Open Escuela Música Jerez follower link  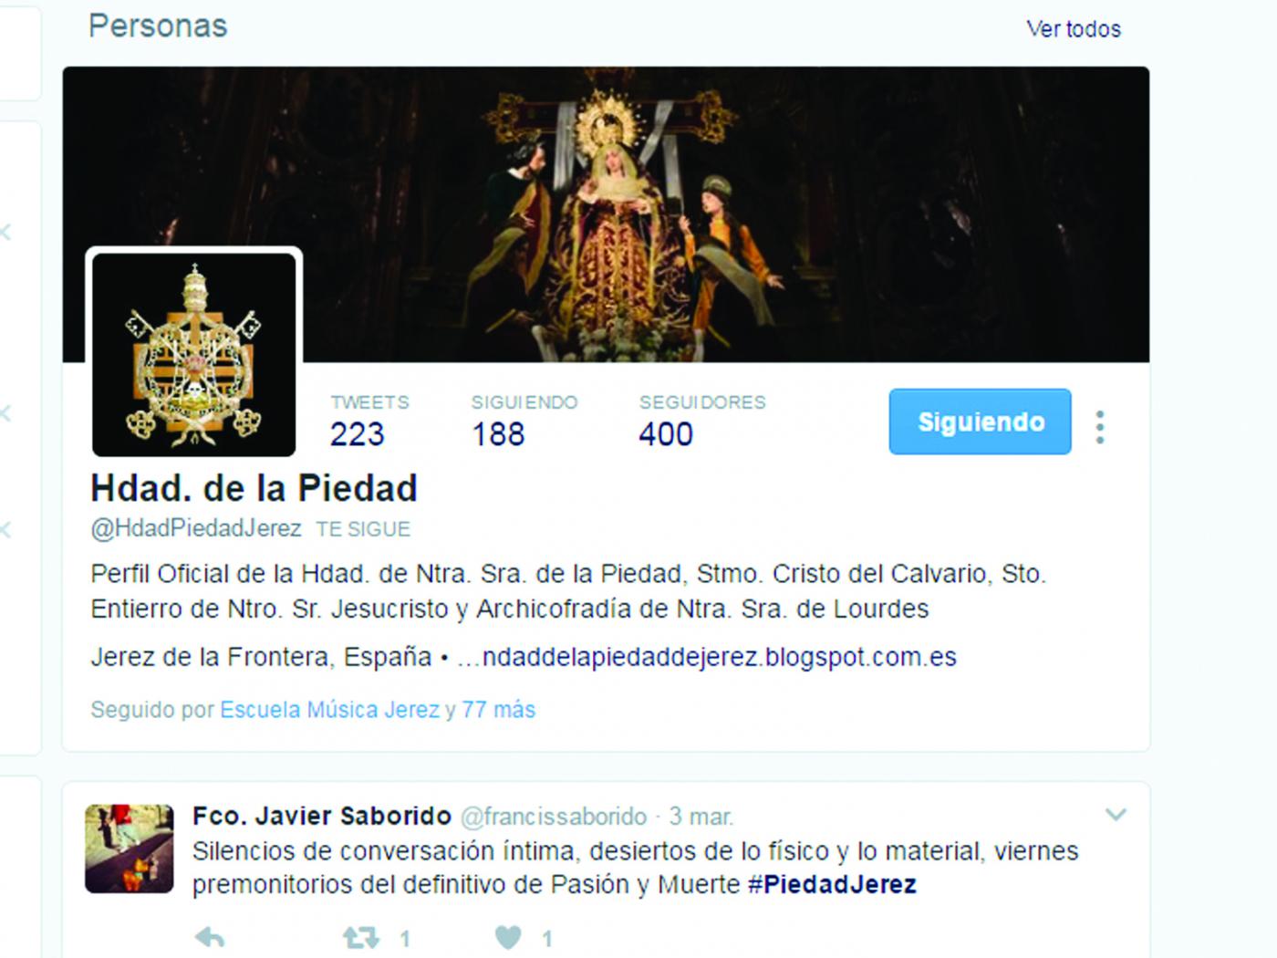coord(330,710)
